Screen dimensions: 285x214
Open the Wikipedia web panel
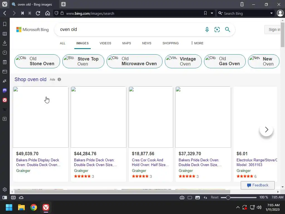point(5,110)
